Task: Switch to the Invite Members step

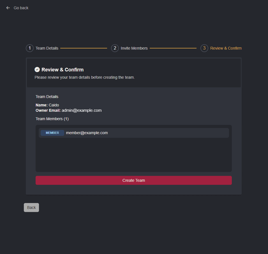Action: click(134, 48)
